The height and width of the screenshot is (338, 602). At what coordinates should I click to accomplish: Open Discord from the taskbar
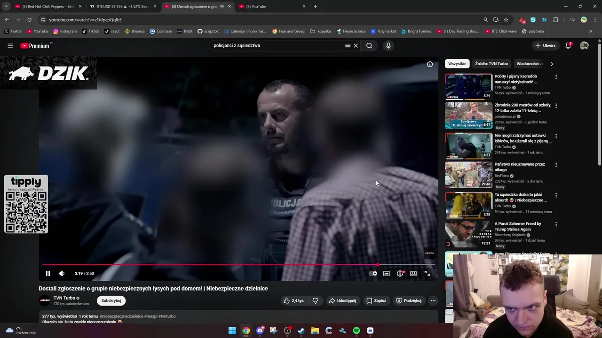(x=260, y=330)
